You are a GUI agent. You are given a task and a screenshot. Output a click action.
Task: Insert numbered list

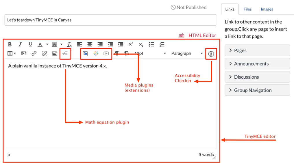pyautogui.click(x=162, y=44)
